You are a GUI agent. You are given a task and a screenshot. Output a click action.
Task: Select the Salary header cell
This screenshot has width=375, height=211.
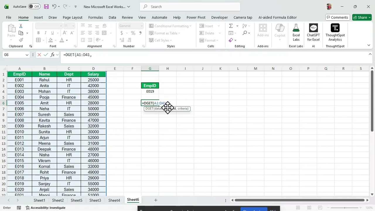tap(93, 74)
